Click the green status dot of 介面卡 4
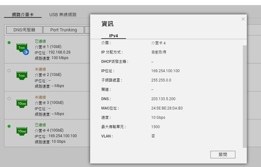 coord(9,126)
